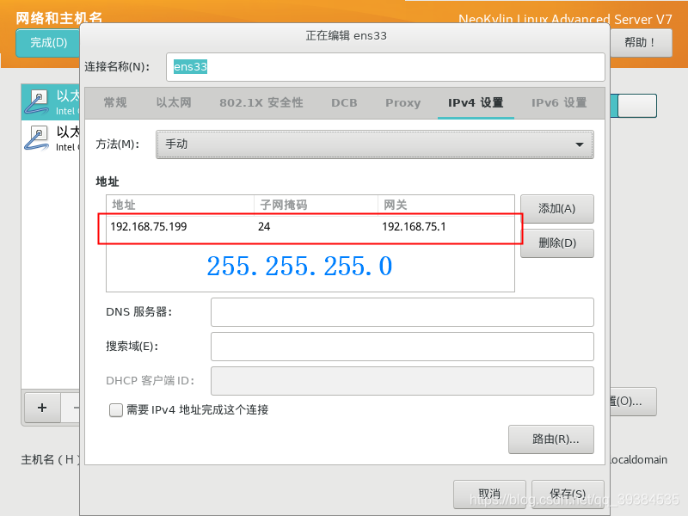Screen dimensions: 688x516
Task: Click the 子网掩码 column header
Action: 316,205
